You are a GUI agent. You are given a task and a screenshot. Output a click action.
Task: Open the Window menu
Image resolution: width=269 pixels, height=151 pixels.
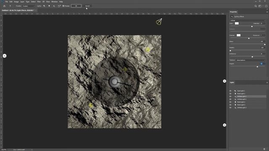point(54,2)
